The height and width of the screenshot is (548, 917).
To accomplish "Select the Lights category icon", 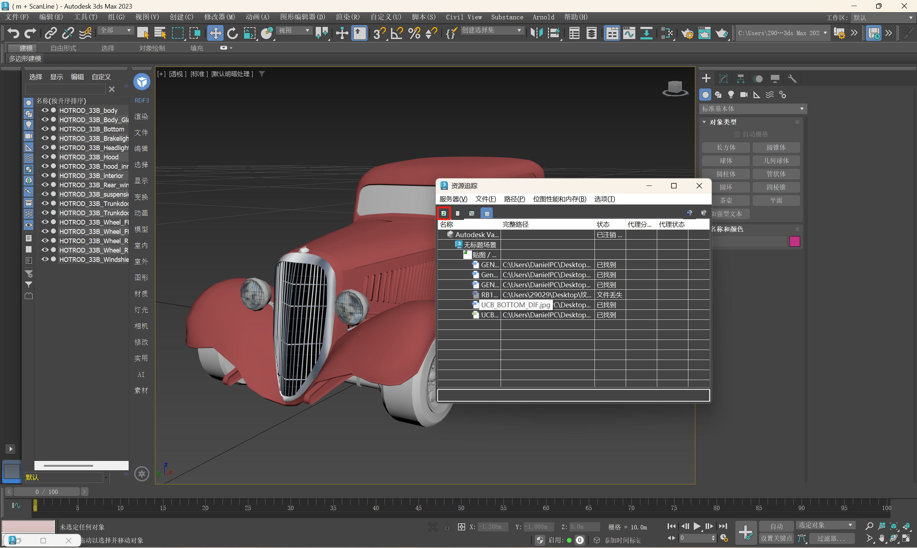I will click(731, 95).
